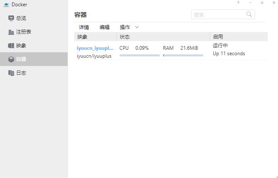Sort by the 启用 column header
This screenshot has width=278, height=178.
(x=239, y=37)
